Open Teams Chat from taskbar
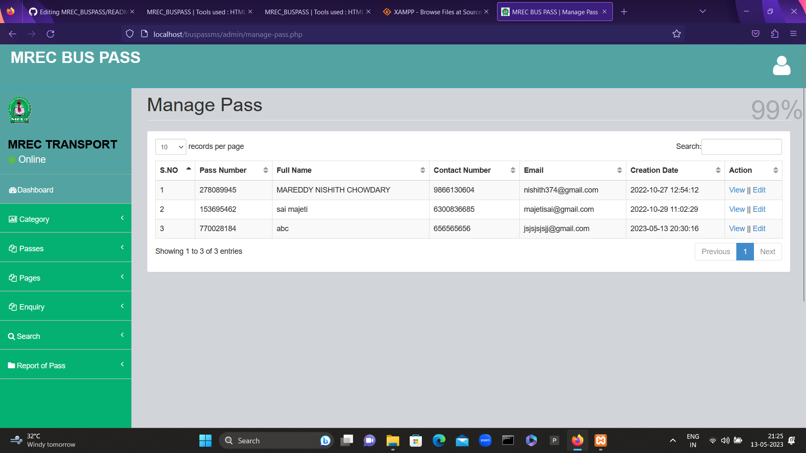This screenshot has height=453, width=806. (369, 440)
